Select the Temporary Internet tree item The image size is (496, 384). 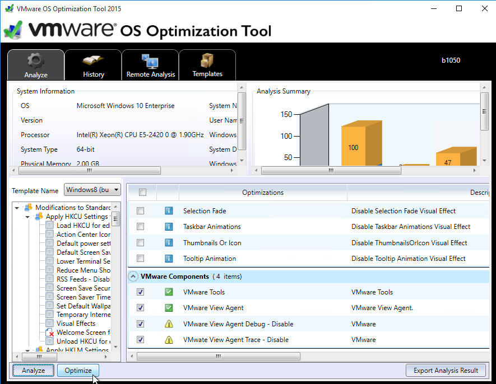click(x=84, y=315)
